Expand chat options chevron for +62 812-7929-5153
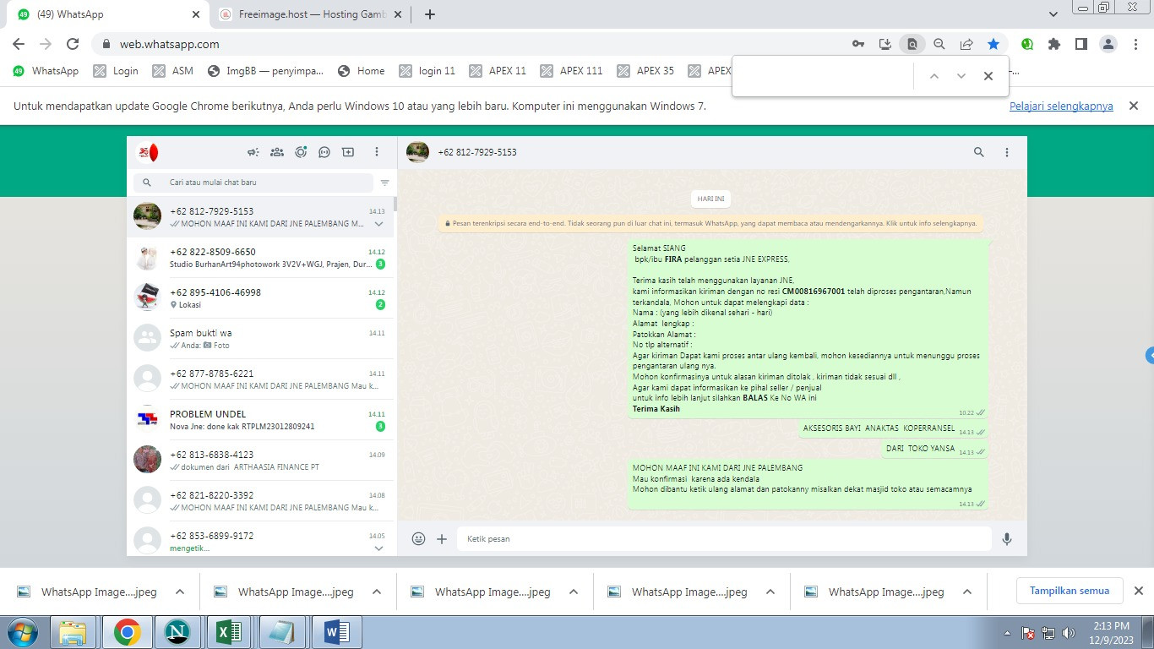The image size is (1154, 649). tap(379, 224)
